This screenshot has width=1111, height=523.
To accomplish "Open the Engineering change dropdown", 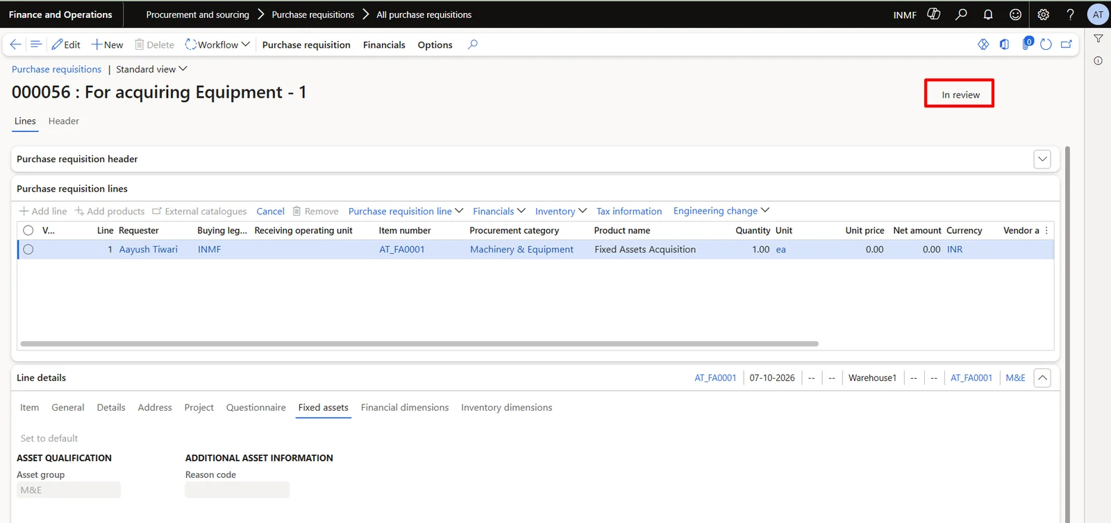I will [721, 211].
